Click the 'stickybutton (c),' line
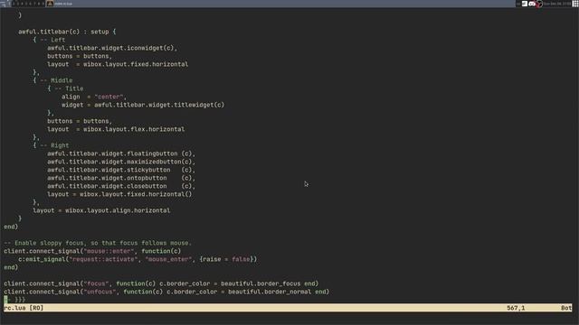The height and width of the screenshot is (325, 579). (120, 170)
